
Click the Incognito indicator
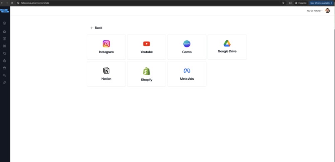(301, 3)
